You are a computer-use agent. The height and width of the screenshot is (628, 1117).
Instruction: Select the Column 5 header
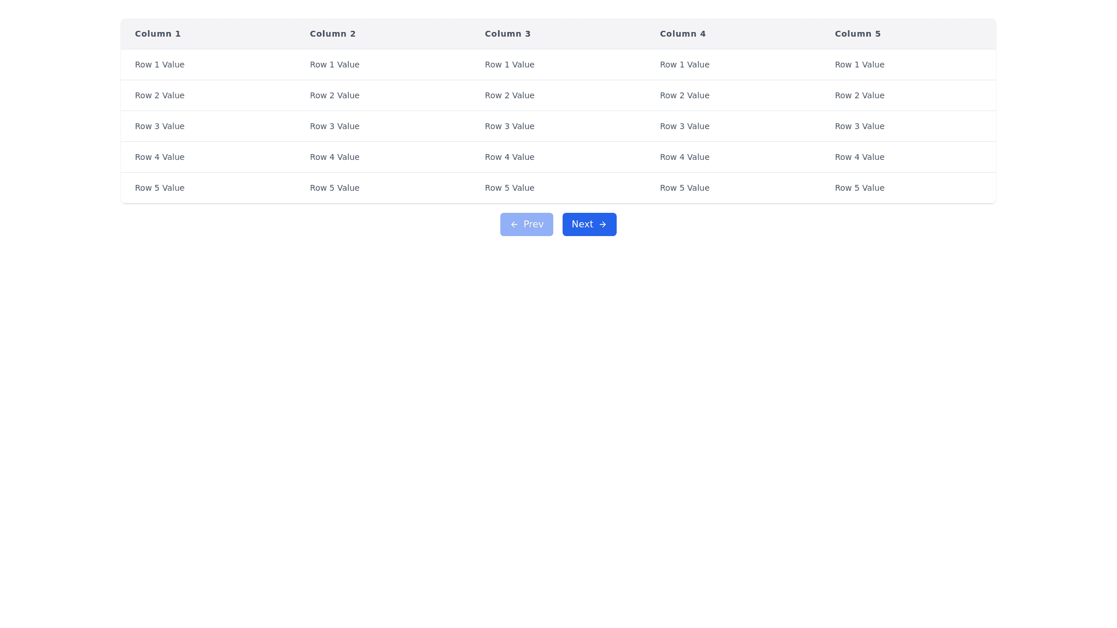pyautogui.click(x=858, y=34)
